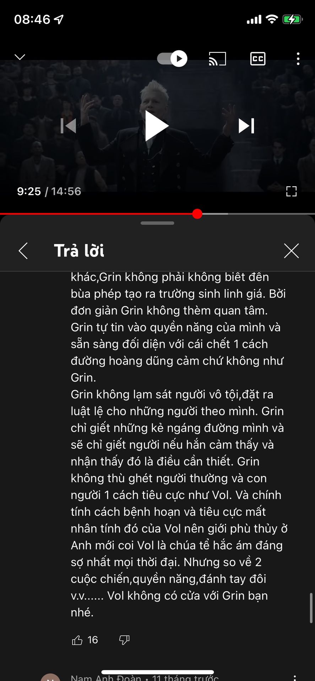Screen dimensions: 315x681
Task: Tap the 9:25 / 14:56 time display
Action: click(x=49, y=192)
